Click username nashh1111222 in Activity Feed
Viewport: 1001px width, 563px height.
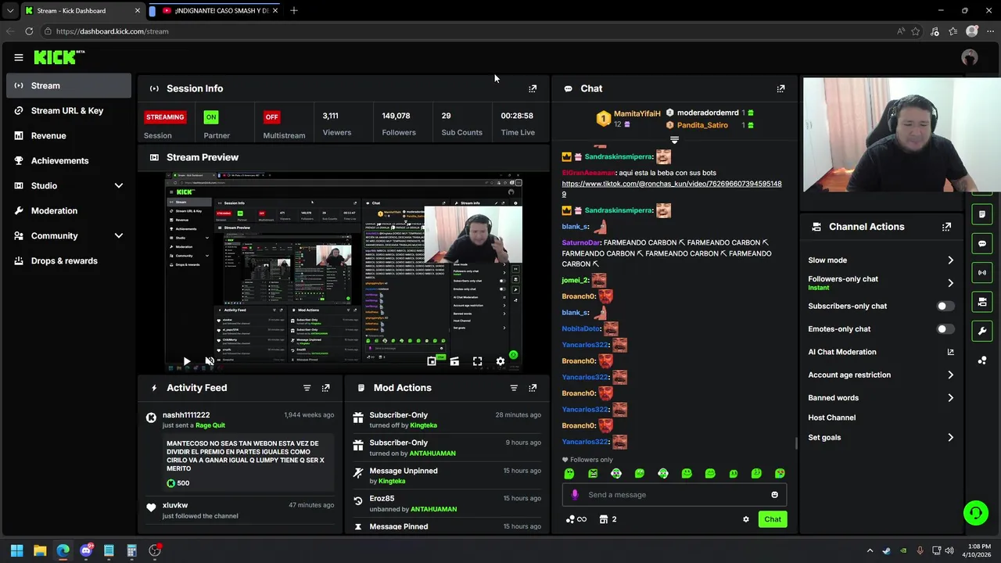pyautogui.click(x=186, y=415)
